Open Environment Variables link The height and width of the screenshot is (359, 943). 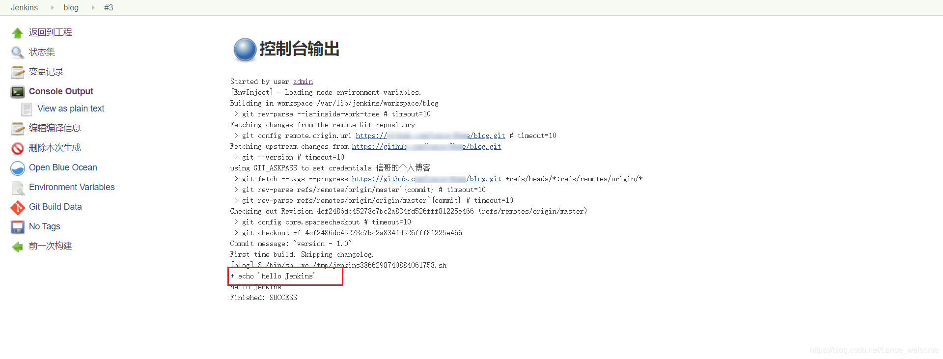pyautogui.click(x=72, y=187)
